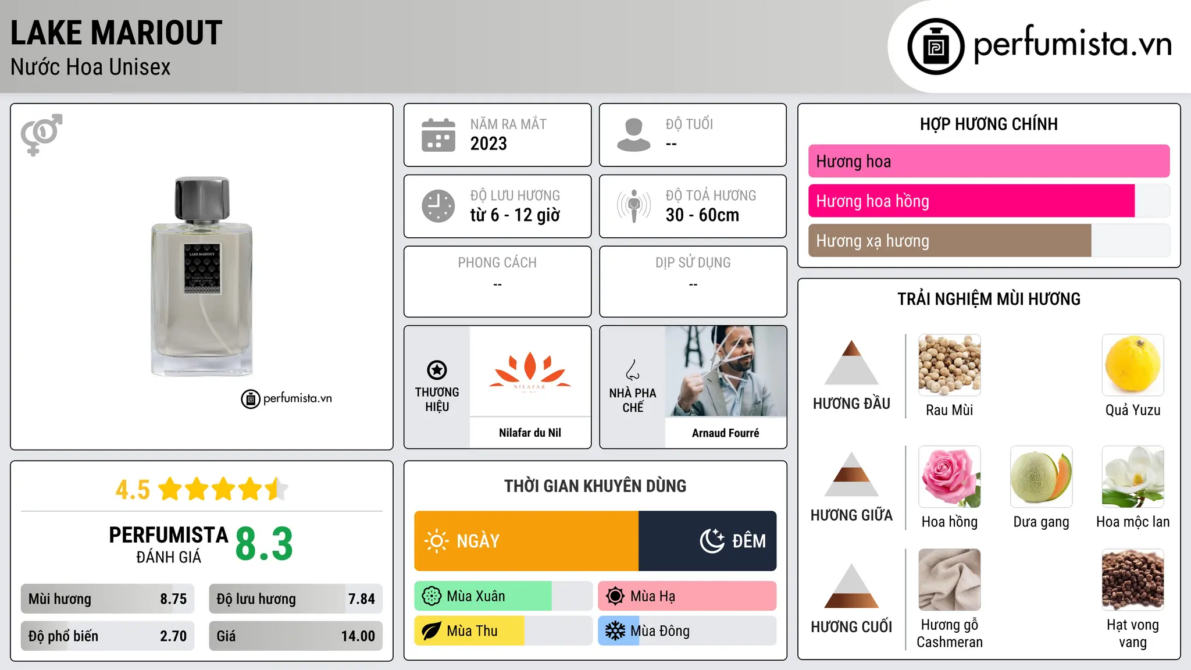Click the sillage projection icon
This screenshot has width=1191, height=670.
[x=634, y=206]
